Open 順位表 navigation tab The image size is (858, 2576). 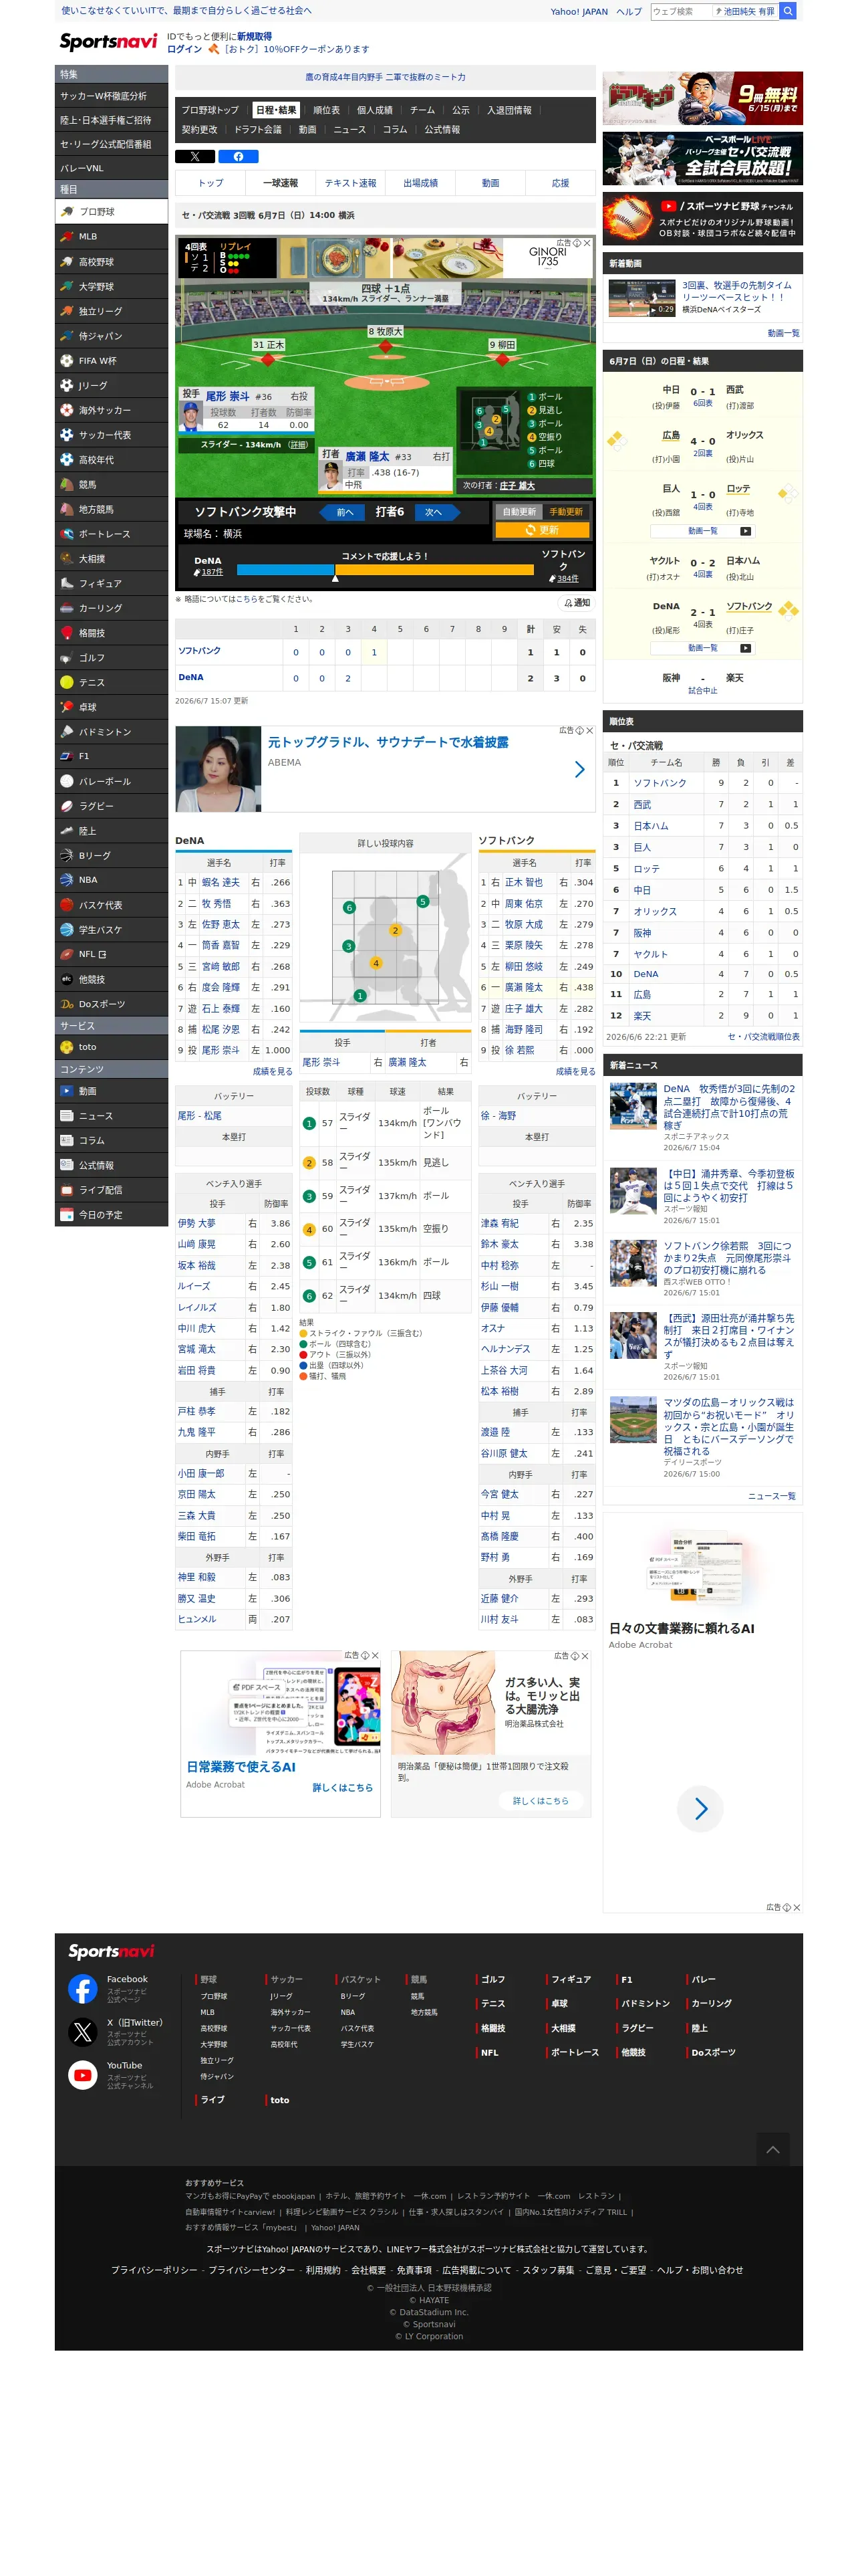coord(327,110)
